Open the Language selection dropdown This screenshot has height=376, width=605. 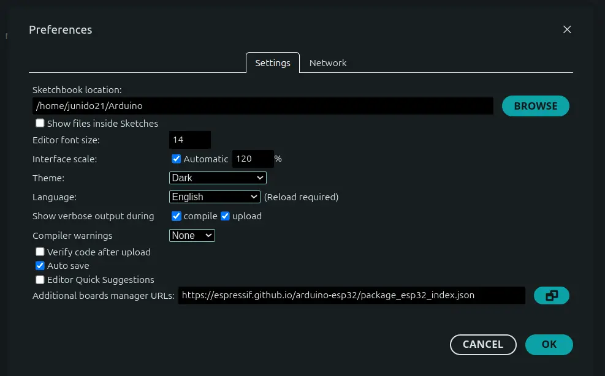pos(215,197)
